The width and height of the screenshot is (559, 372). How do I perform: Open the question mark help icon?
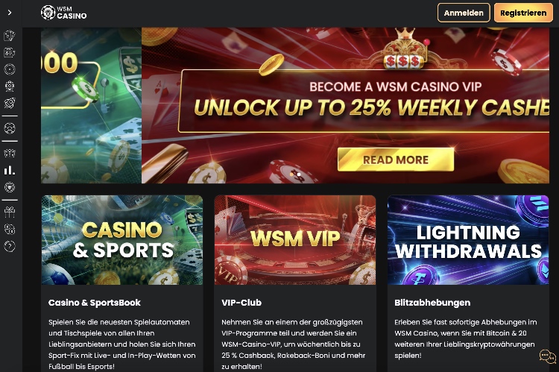(10, 246)
